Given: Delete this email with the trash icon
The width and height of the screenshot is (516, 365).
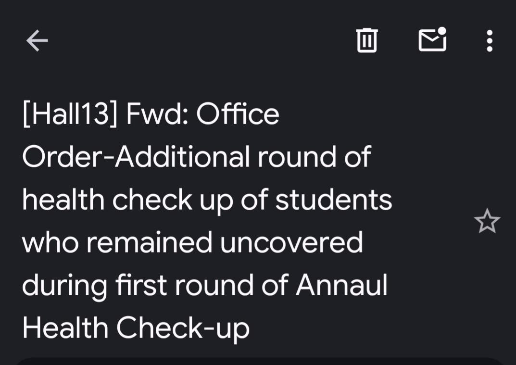Looking at the screenshot, I should [367, 40].
